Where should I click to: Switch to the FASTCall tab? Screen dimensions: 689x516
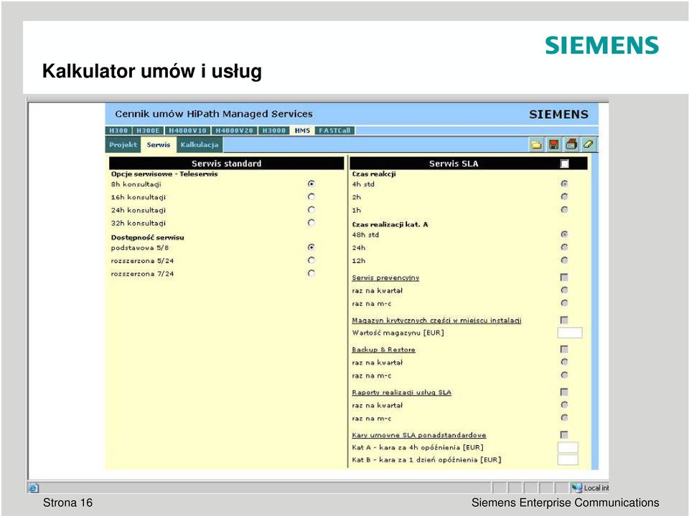click(335, 130)
